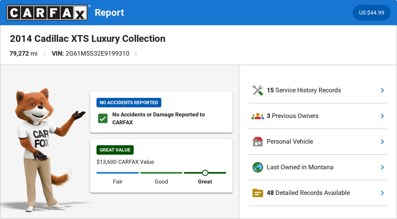
Task: Click the Personal Vehicle label
Action: point(290,141)
